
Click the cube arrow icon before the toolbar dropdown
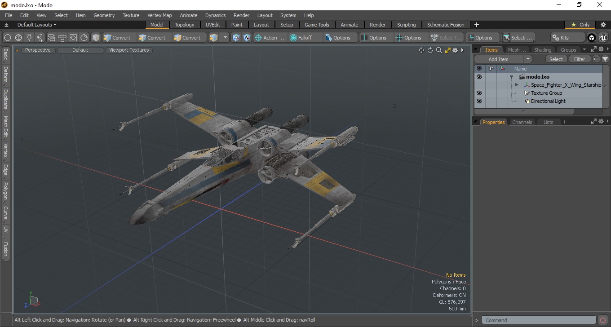pos(213,38)
